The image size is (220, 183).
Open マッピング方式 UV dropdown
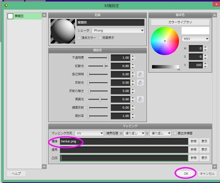[89, 133]
